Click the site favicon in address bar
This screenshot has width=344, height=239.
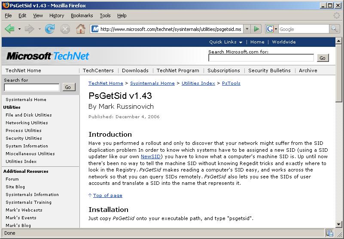coord(95,29)
